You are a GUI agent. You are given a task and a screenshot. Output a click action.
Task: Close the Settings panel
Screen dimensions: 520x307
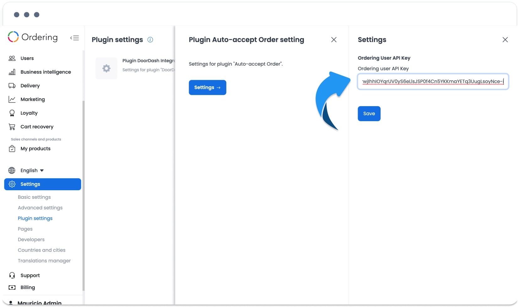click(505, 40)
